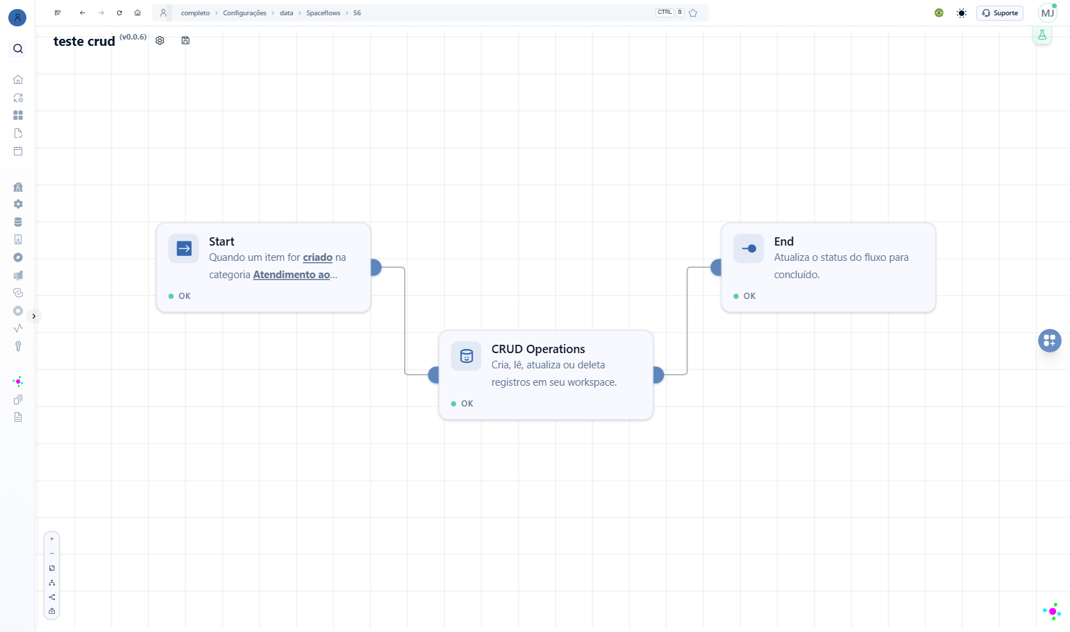Open flow settings gear next to title
Viewport: 1070px width, 632px height.
160,40
